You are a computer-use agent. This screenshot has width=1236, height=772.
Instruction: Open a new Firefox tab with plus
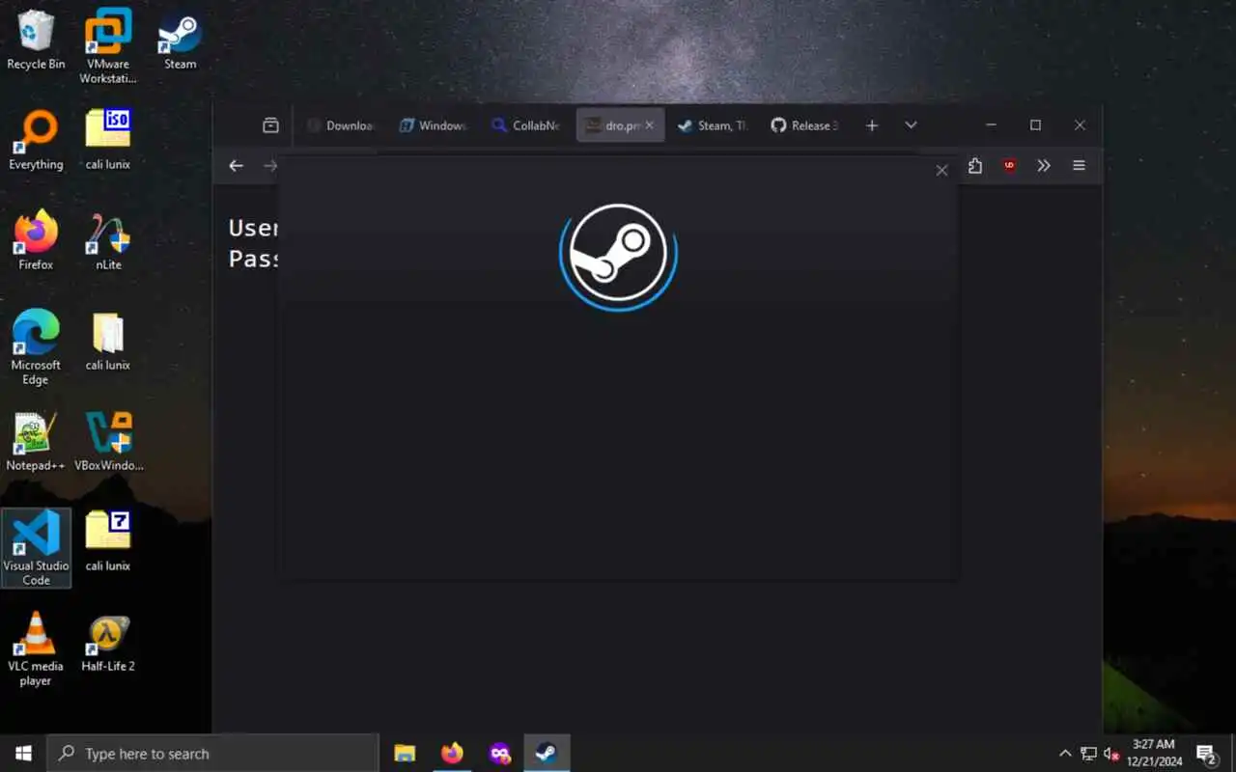(x=872, y=125)
